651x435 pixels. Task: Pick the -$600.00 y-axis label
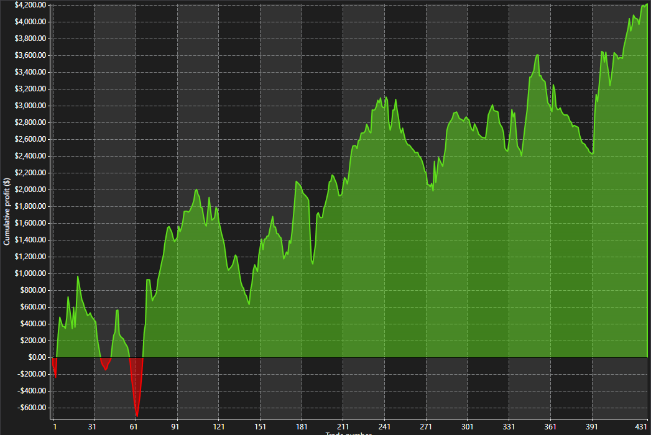(x=32, y=408)
